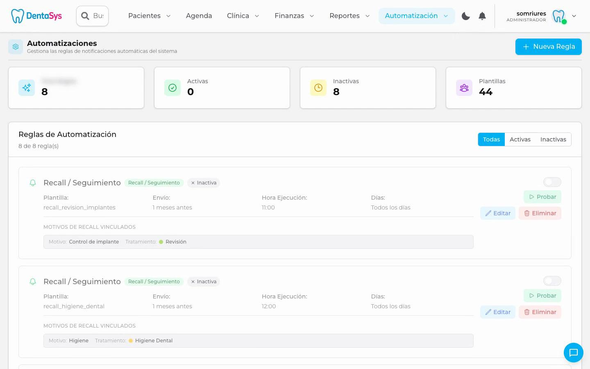This screenshot has width=590, height=369.
Task: Toggle dark mode moon icon
Action: 466,16
